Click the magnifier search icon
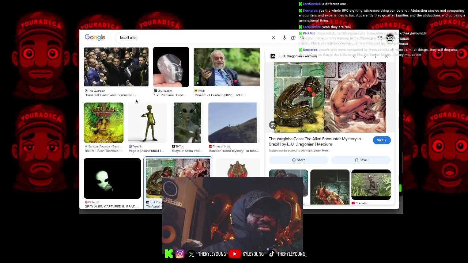Screen dimensions: 468x263 (302, 38)
